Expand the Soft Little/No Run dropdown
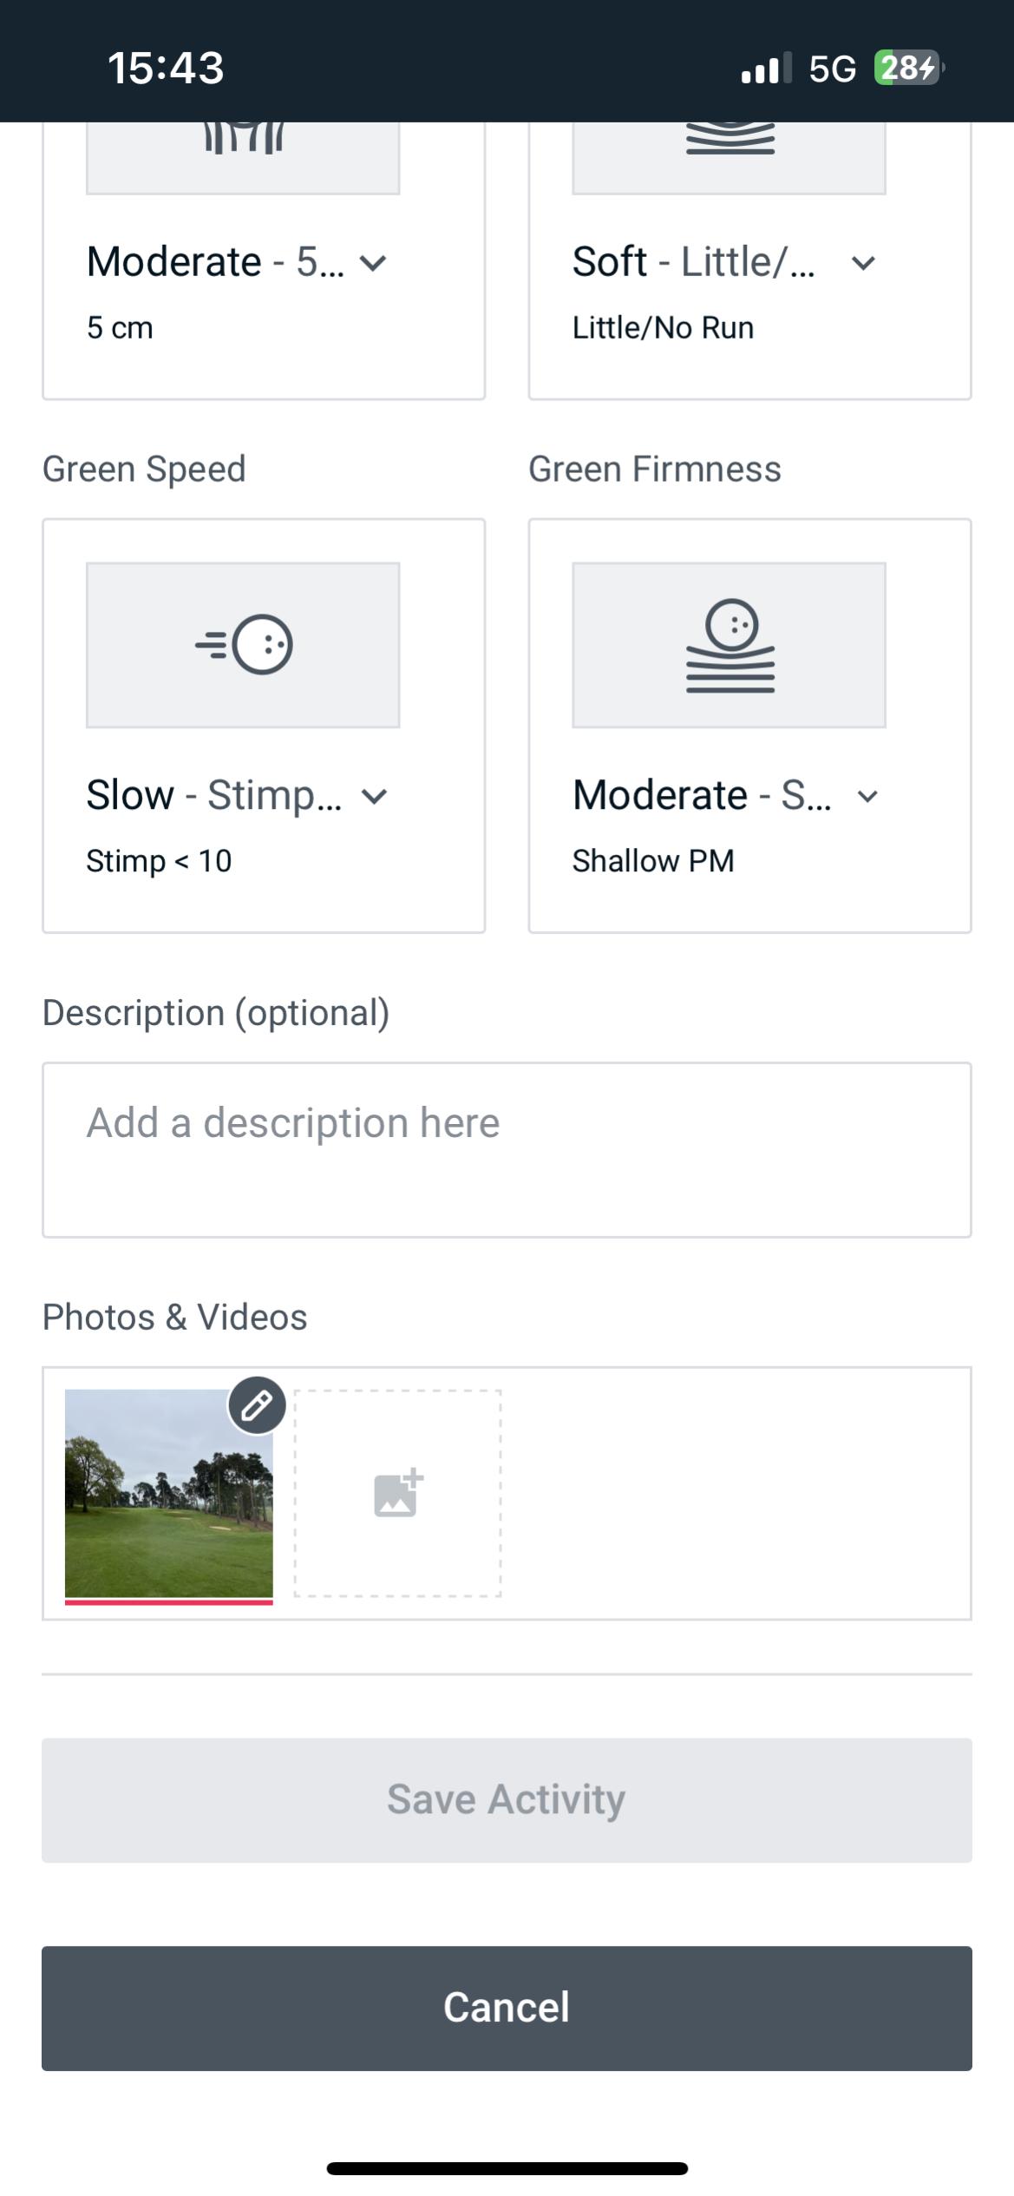Screen dimensions: 1014x2196 coord(863,263)
